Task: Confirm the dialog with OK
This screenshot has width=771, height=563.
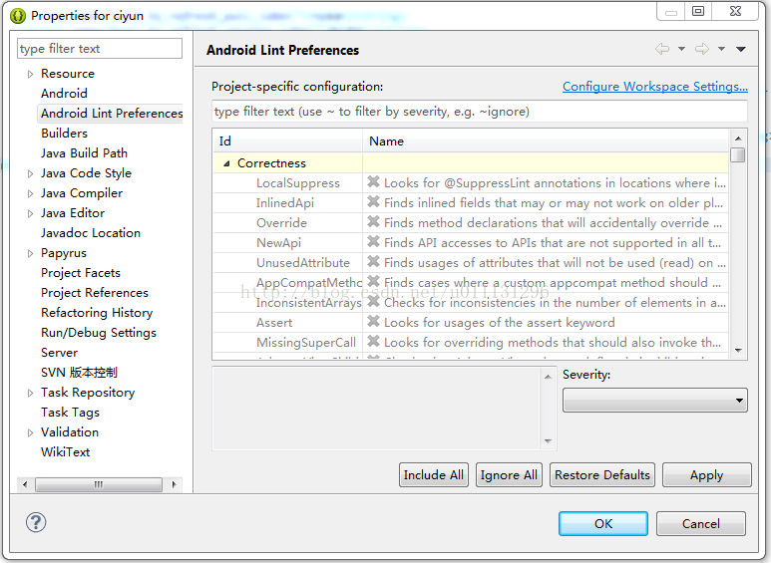Action: 603,524
